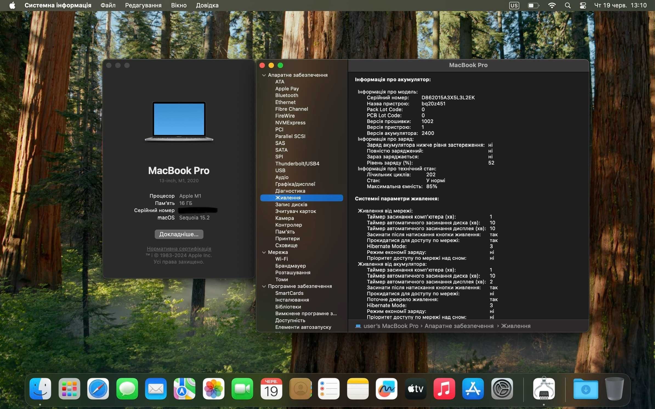Select Пам'ять in the sidebar
This screenshot has height=409, width=655.
coord(285,232)
